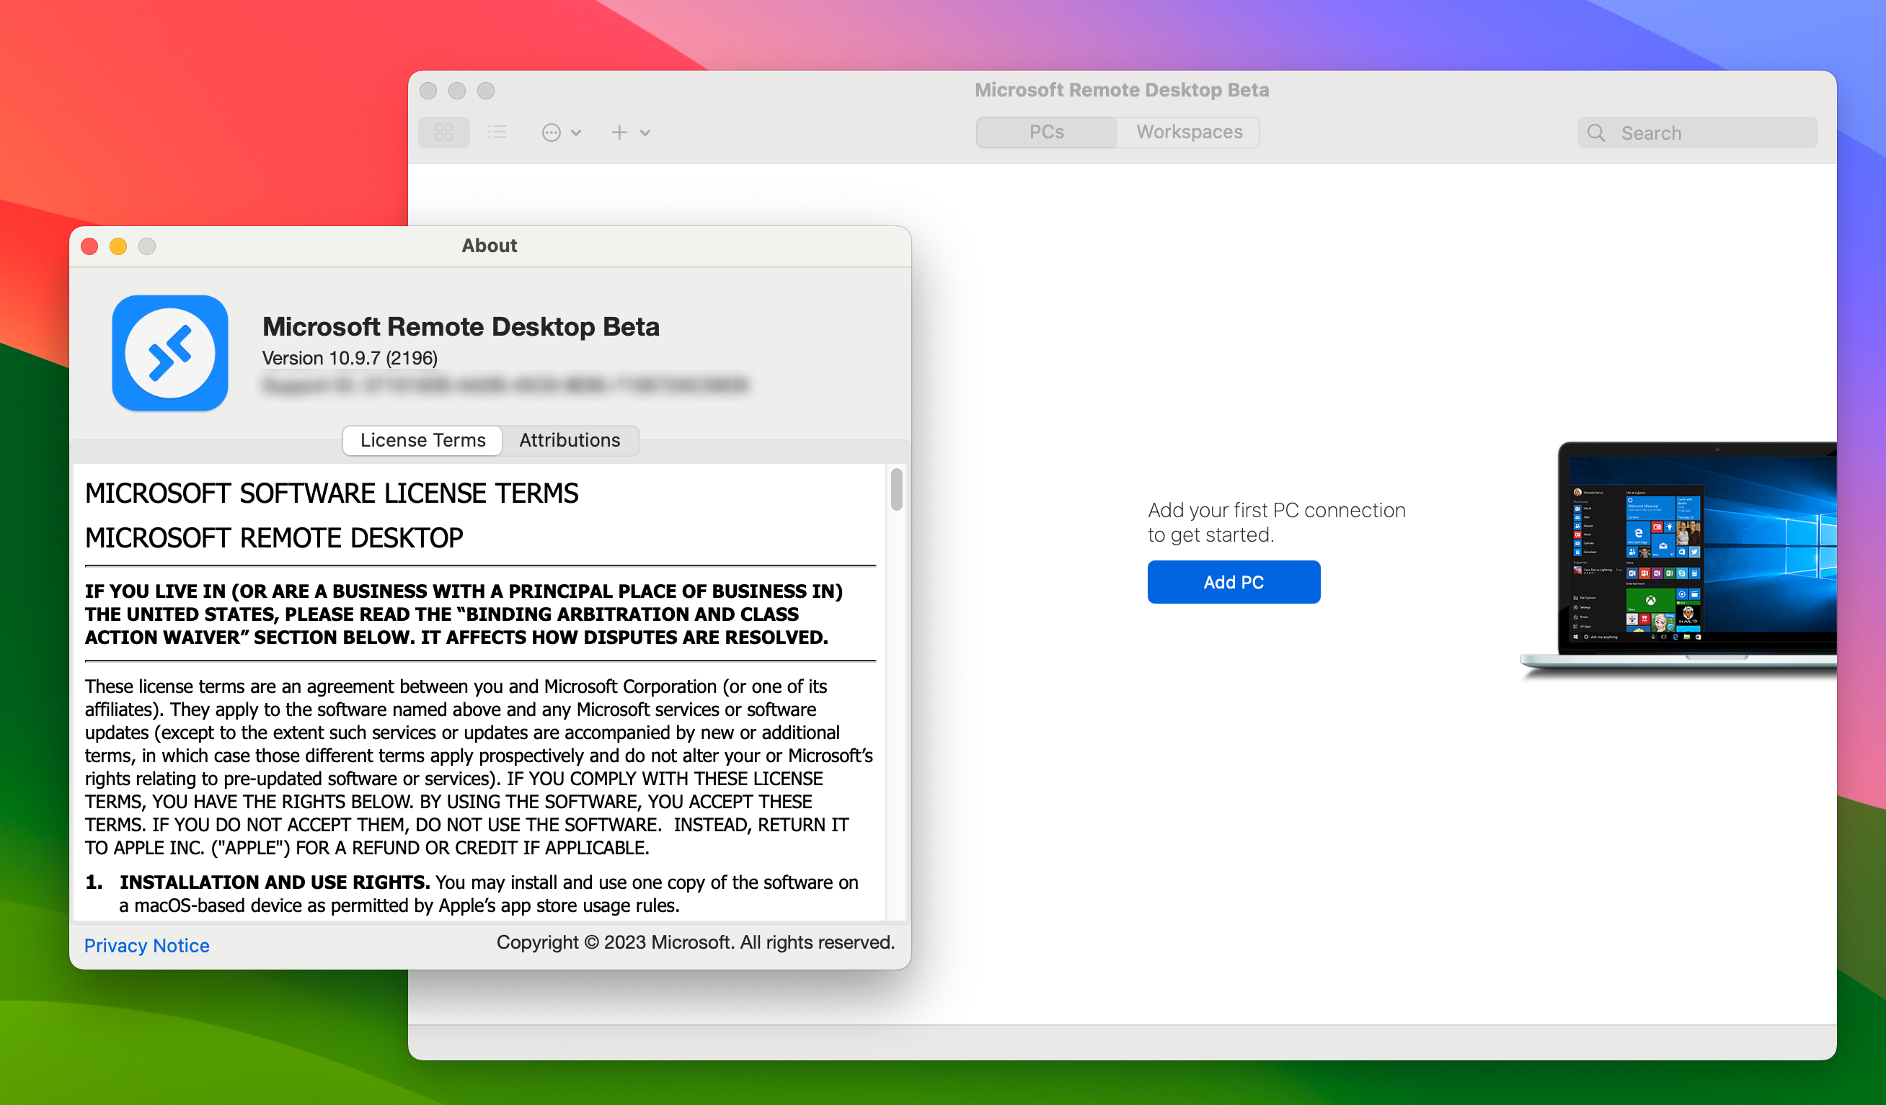
Task: Click the main window's zoom button
Action: [486, 91]
